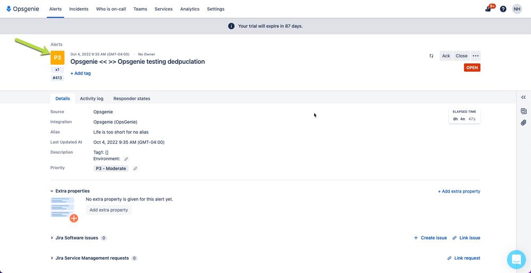
Task: Open the help question mark icon
Action: (x=503, y=9)
